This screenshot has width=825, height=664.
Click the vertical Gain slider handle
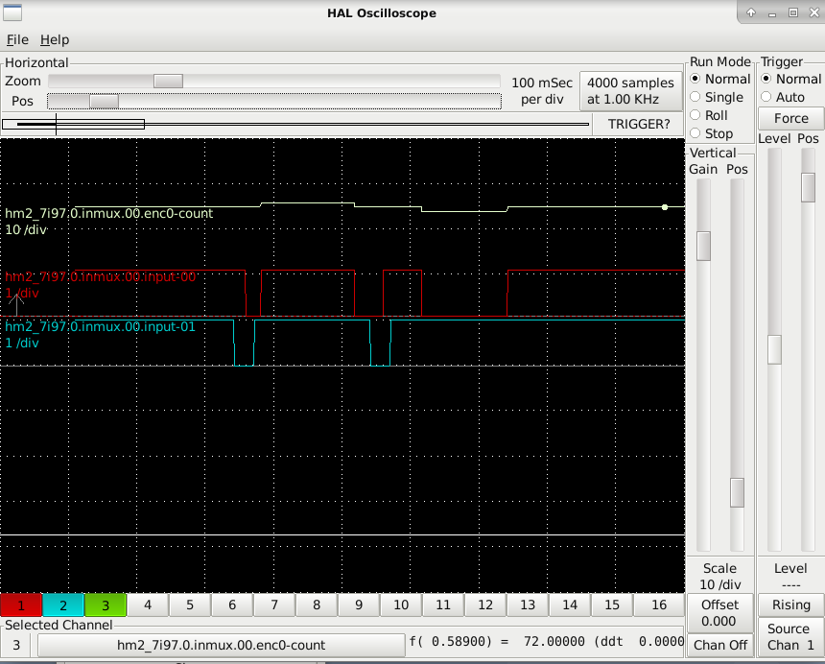click(x=703, y=246)
